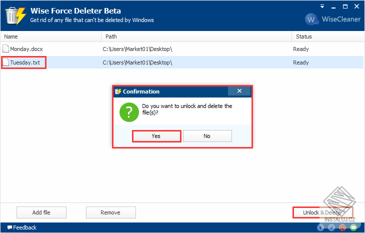Click the green email envelope icon
The image size is (365, 233).
tap(353, 227)
